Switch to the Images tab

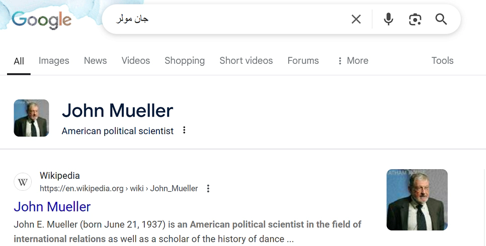click(x=54, y=61)
